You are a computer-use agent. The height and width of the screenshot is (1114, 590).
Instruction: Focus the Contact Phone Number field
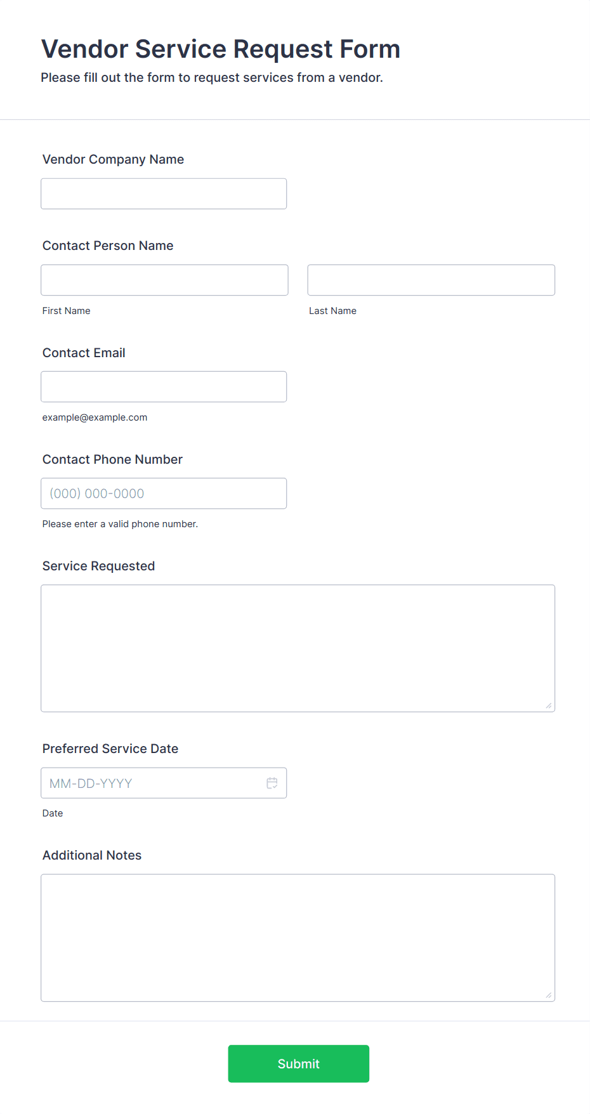pyautogui.click(x=164, y=493)
